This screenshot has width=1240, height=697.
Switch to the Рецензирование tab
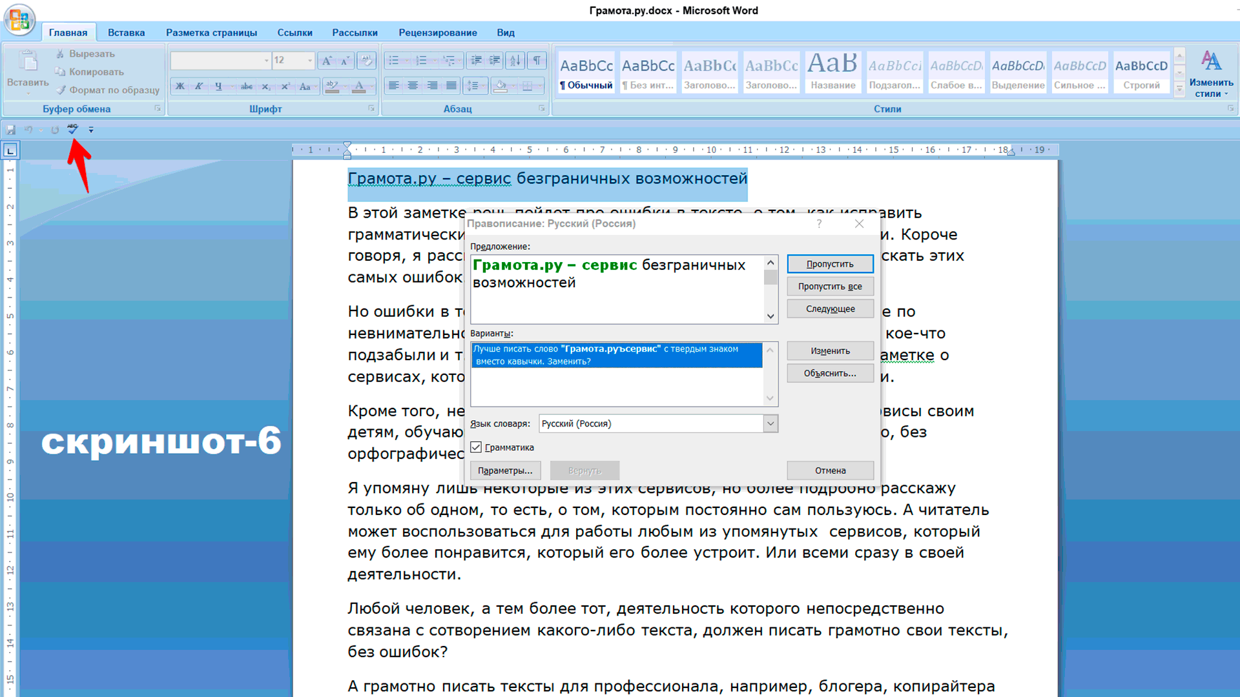click(438, 32)
